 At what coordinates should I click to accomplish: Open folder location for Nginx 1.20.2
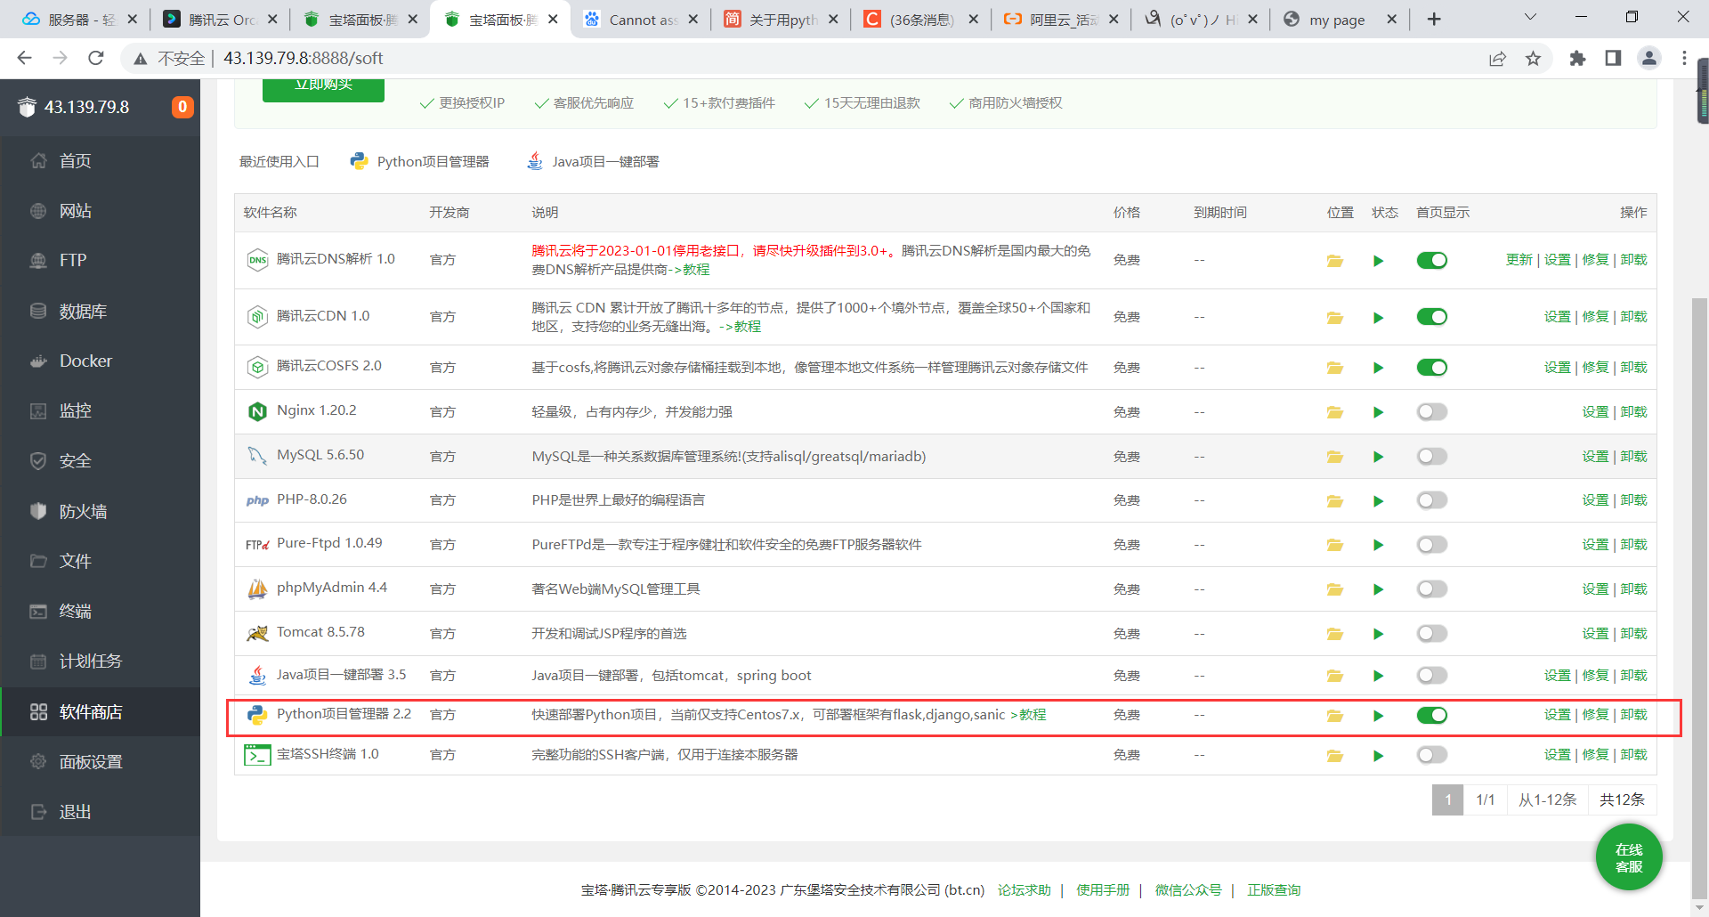point(1334,412)
